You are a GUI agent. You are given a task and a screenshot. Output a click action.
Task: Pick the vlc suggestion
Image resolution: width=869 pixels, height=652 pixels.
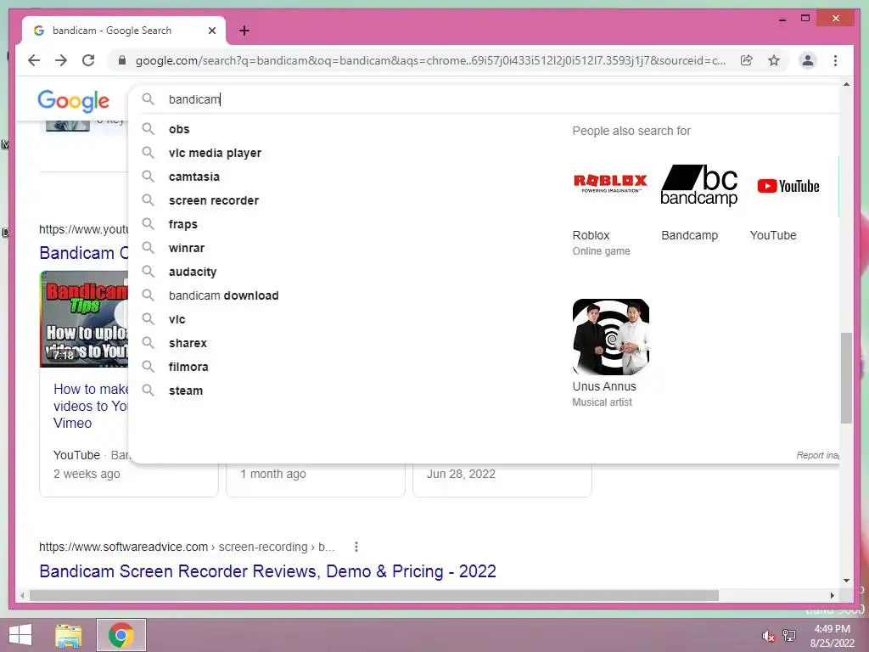[177, 319]
